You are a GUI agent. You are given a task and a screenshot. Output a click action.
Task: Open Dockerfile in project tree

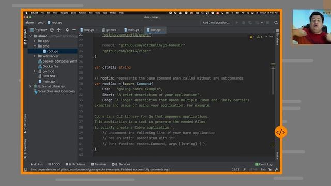[x=48, y=66]
